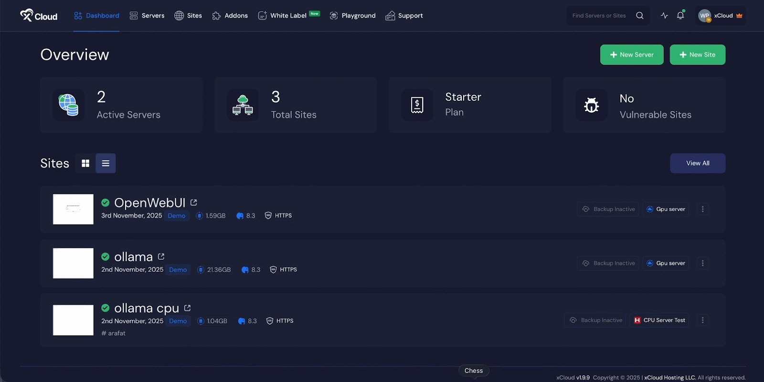Image resolution: width=764 pixels, height=382 pixels.
Task: Open the Active Servers card
Action: pyautogui.click(x=121, y=105)
